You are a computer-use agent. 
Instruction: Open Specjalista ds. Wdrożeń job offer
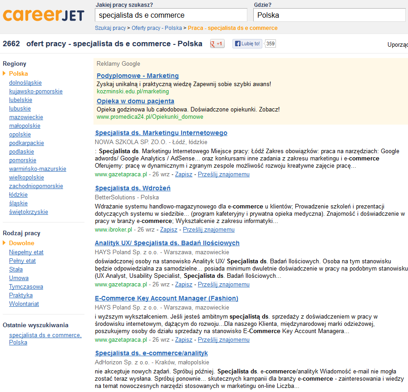(133, 188)
